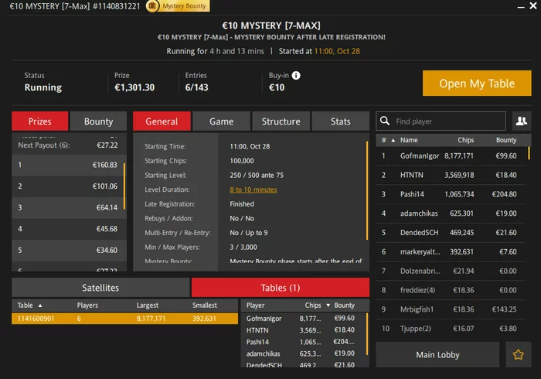Sort tables by Table column arrow
This screenshot has width=541, height=379.
pyautogui.click(x=40, y=306)
